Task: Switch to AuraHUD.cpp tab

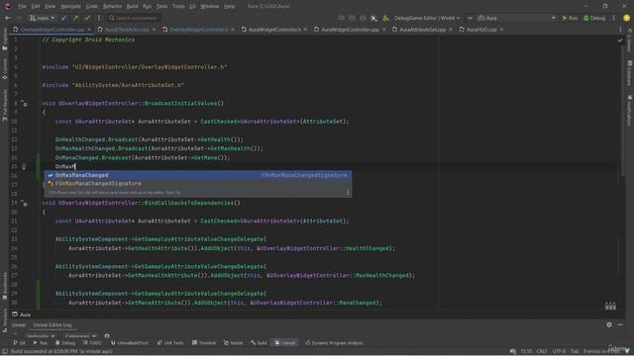Action: coord(481,30)
